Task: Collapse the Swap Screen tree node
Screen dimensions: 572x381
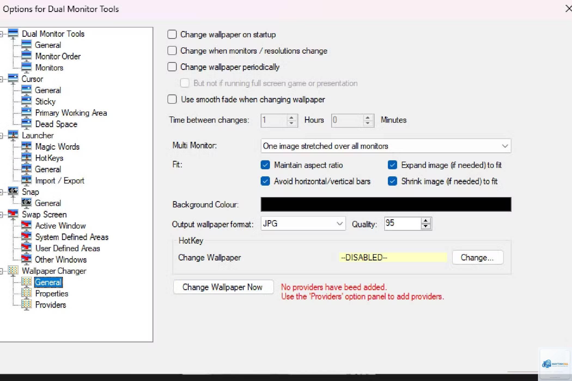Action: pyautogui.click(x=1, y=215)
